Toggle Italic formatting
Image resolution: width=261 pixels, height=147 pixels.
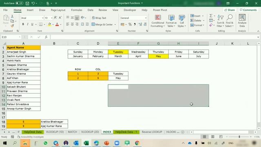(28, 24)
